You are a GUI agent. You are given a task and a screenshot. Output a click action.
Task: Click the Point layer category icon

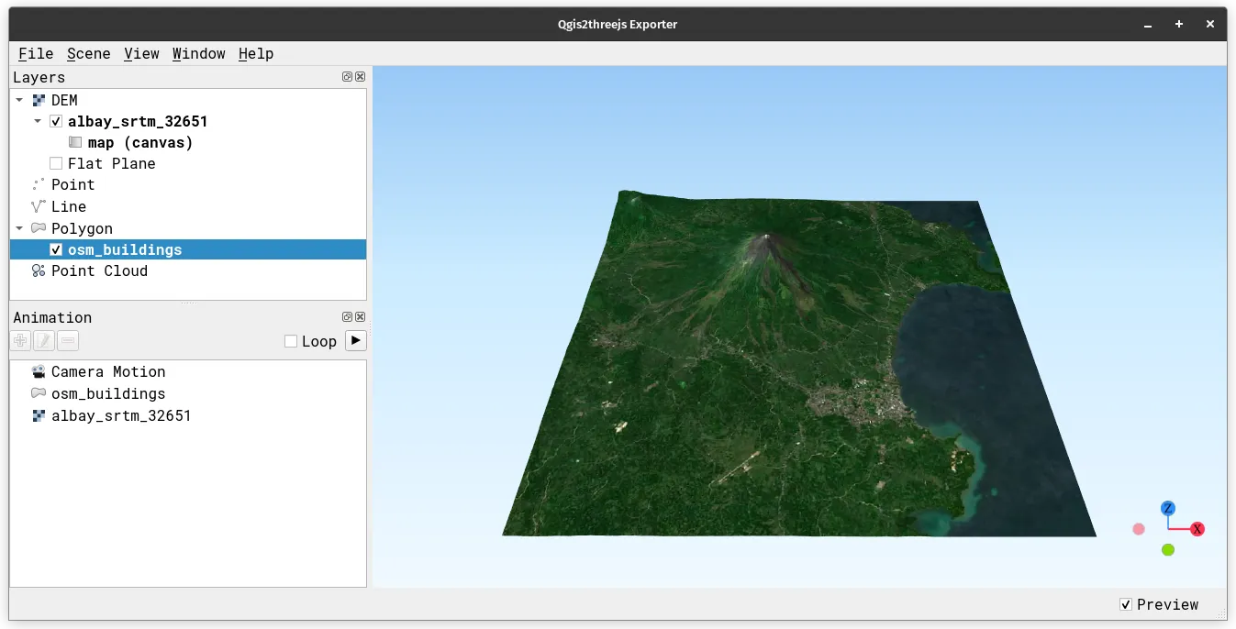pos(39,184)
